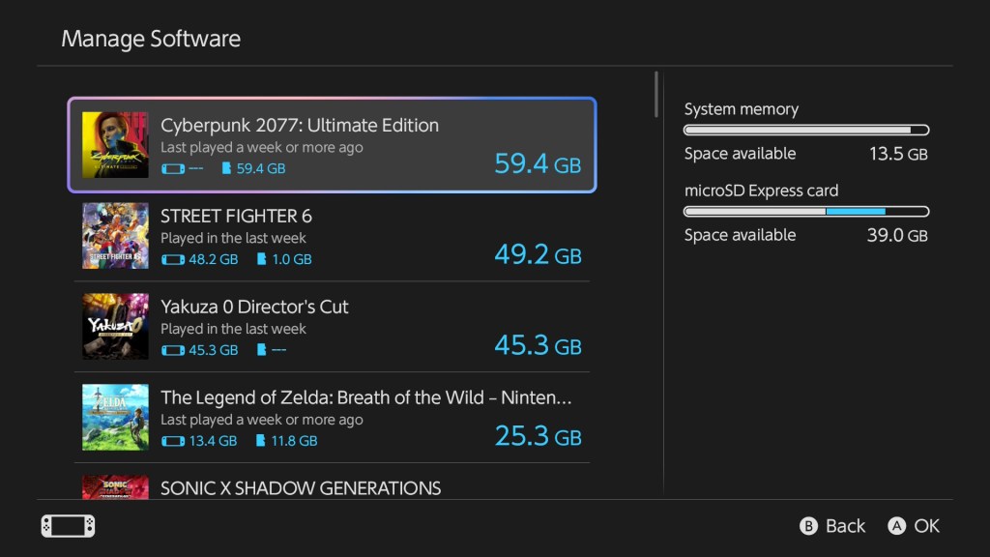990x557 pixels.
Task: Click the system memory icon showing 45.3 GB for Yakuza
Action: click(x=171, y=349)
